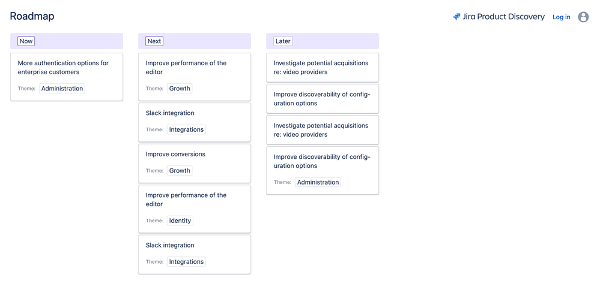Open second Investigate potential acquisitions card
Viewport: 600px width, 296px height.
(x=323, y=130)
